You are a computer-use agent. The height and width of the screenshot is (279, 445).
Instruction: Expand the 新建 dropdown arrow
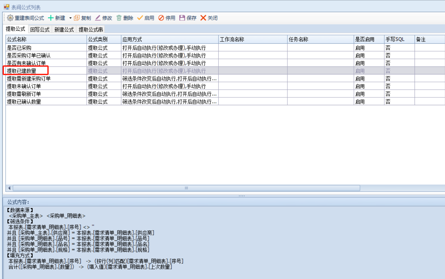click(70, 18)
